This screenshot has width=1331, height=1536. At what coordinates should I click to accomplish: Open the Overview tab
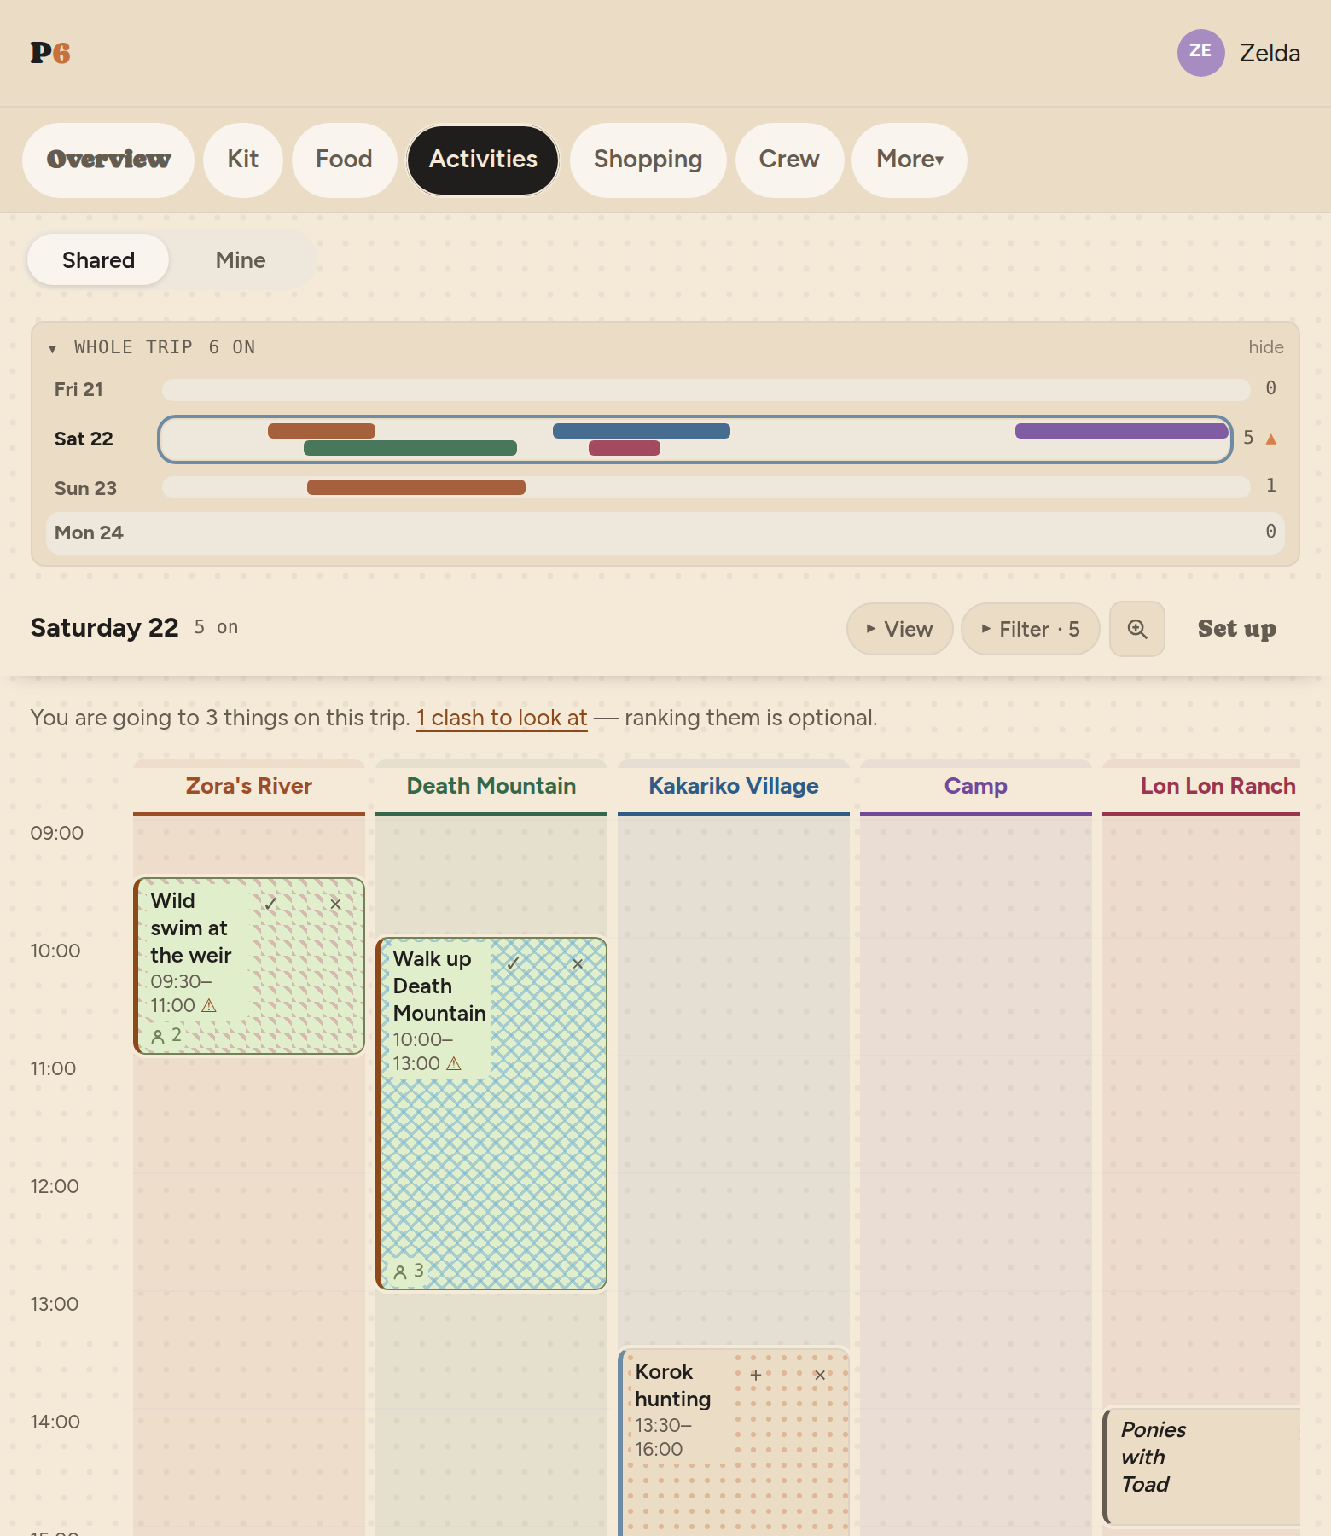coord(108,160)
